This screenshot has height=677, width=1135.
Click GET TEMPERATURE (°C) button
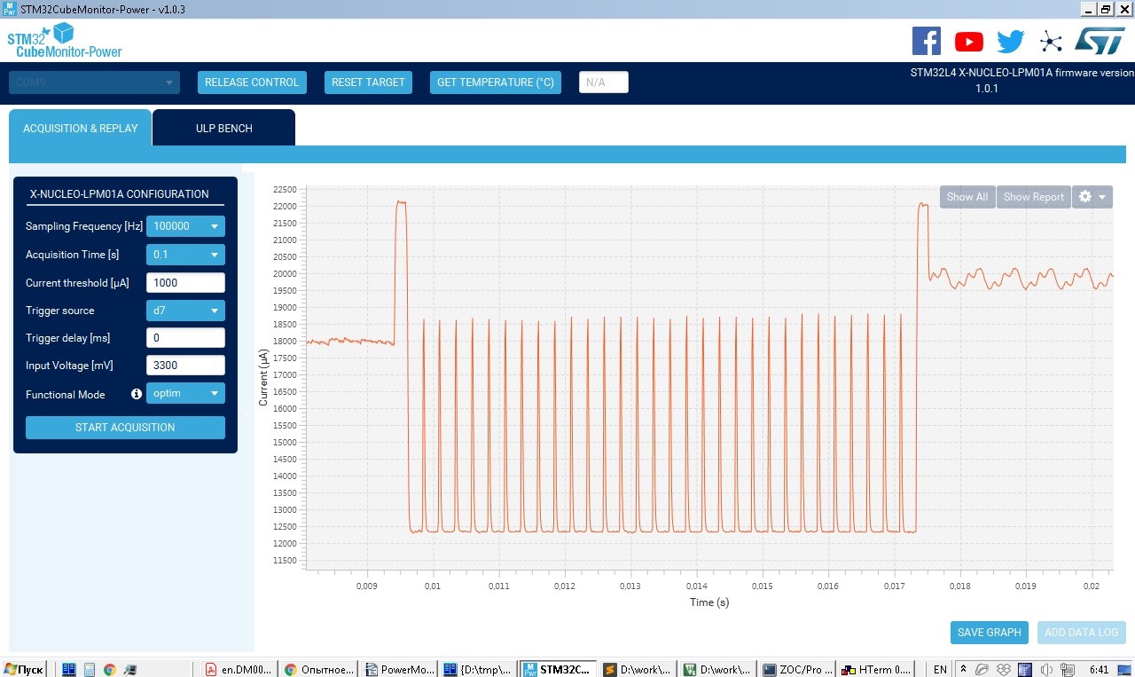(496, 83)
